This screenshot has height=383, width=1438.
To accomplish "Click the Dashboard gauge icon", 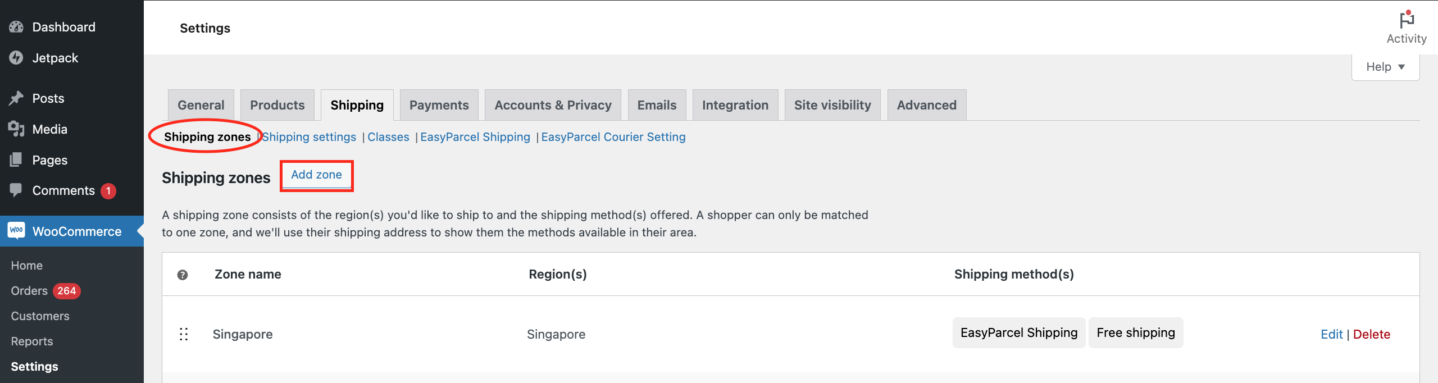I will click(x=16, y=27).
